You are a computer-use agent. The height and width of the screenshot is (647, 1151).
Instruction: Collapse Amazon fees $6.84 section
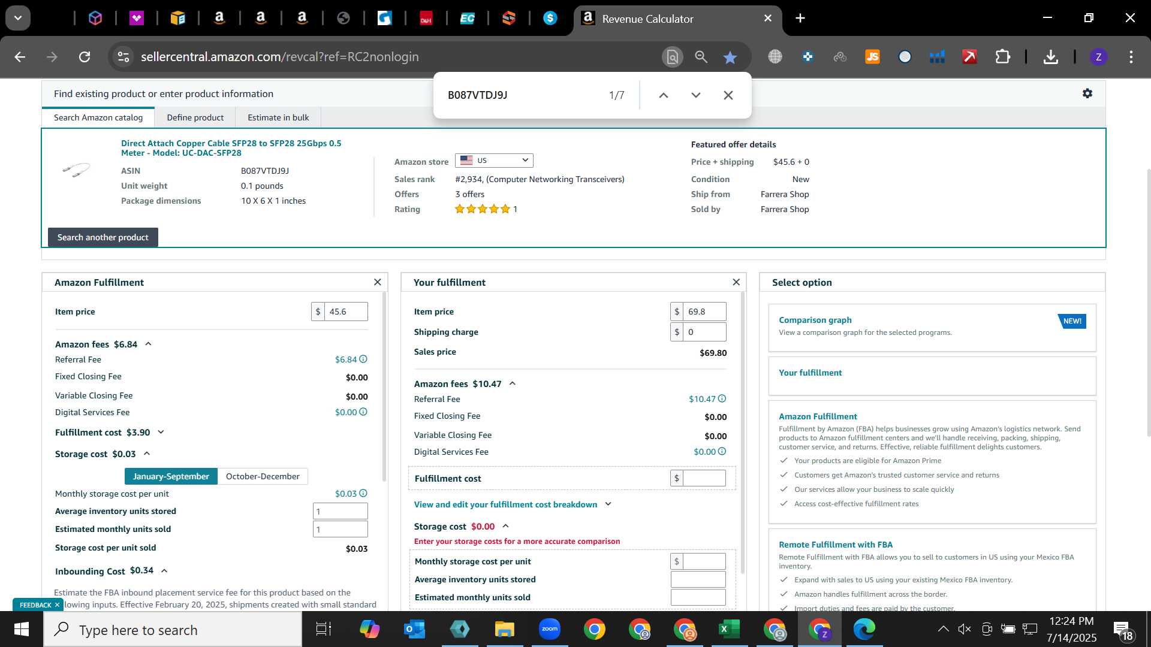tap(148, 344)
